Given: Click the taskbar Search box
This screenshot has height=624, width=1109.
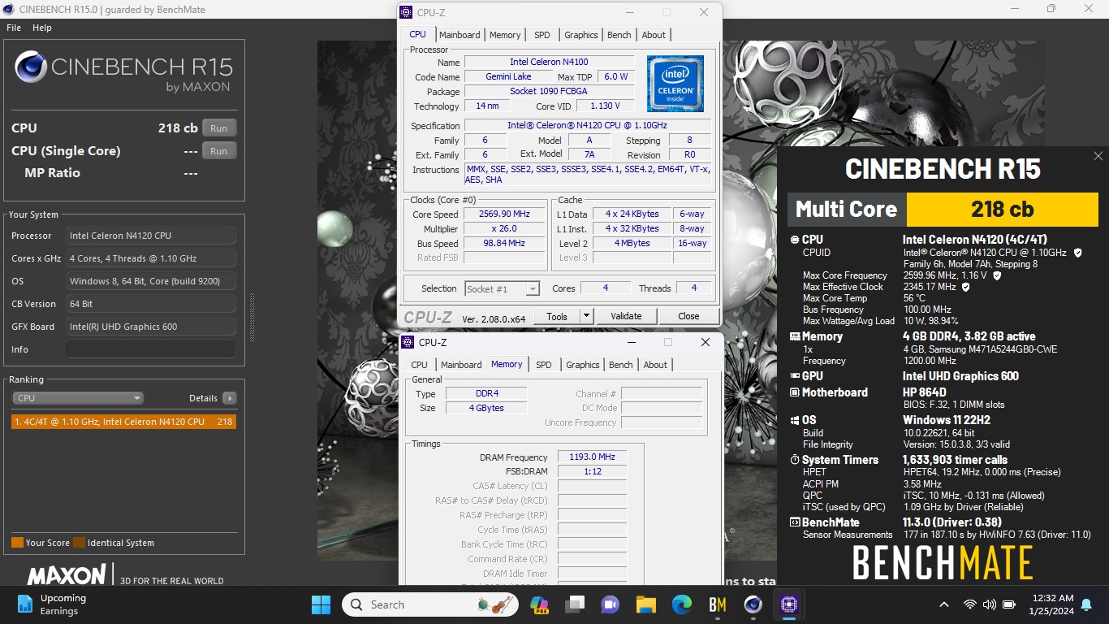Looking at the screenshot, I should pyautogui.click(x=430, y=604).
